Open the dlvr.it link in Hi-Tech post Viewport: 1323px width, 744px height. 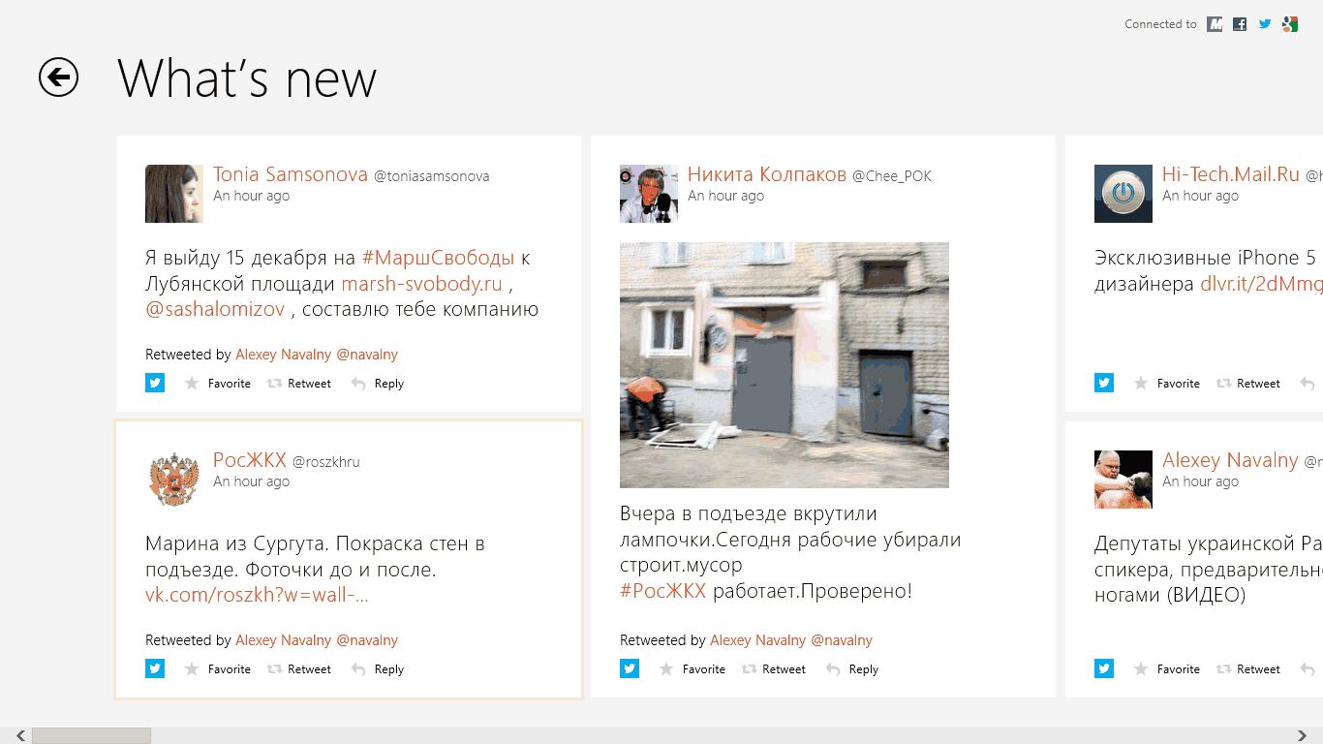(x=1261, y=284)
